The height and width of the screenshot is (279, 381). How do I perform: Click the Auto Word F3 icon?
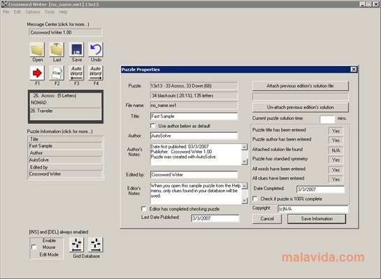[x=76, y=73]
